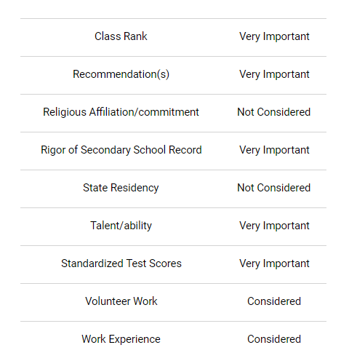Viewport: 349px width, 361px height.
Task: Click the Talent/ability row label
Action: [121, 226]
